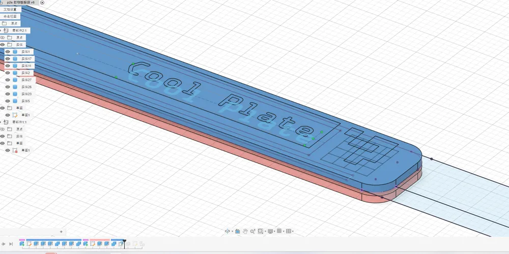The height and width of the screenshot is (254, 509).
Task: Click the body icon of 实体1
Action: 15,52
